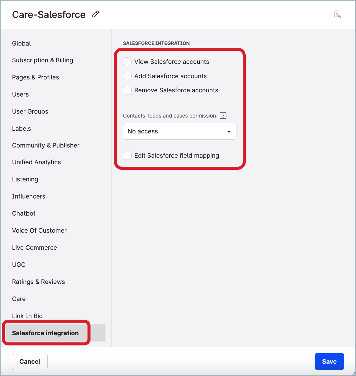Click the dropdown arrow on No access
The width and height of the screenshot is (356, 376).
tap(229, 131)
